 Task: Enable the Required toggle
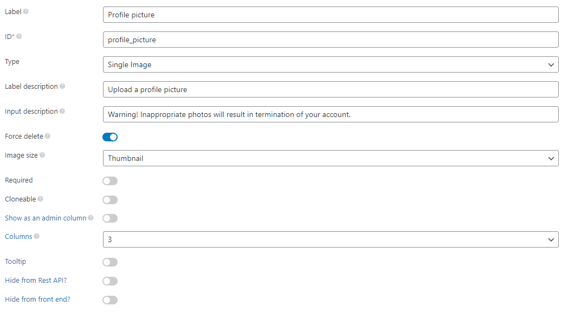click(110, 180)
